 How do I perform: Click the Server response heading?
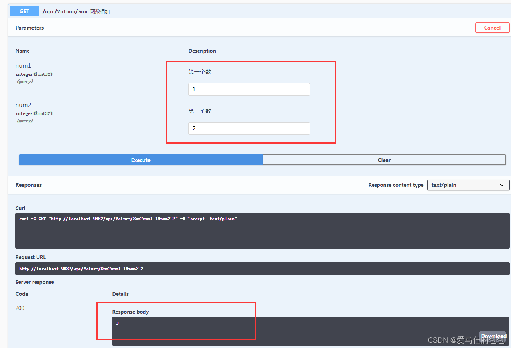[x=35, y=282]
